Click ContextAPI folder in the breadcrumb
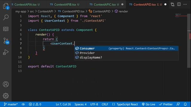191x107 pixels. tap(45, 11)
